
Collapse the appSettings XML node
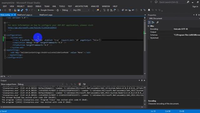point(5,50)
